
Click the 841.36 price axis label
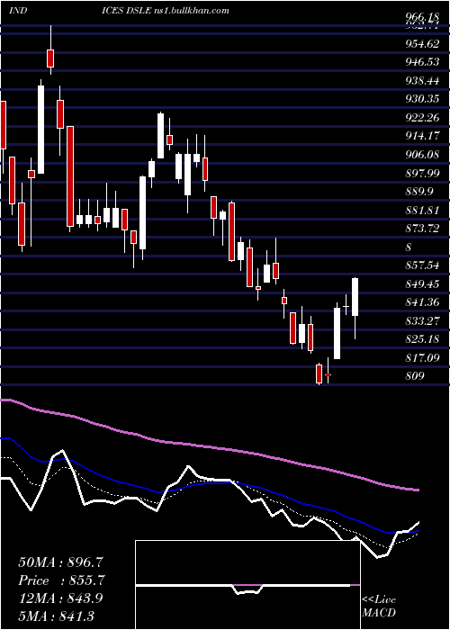click(422, 302)
